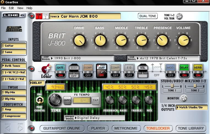Adjust the Tone 1 pan slider
Screen dimensions: 210x134
tap(171, 86)
